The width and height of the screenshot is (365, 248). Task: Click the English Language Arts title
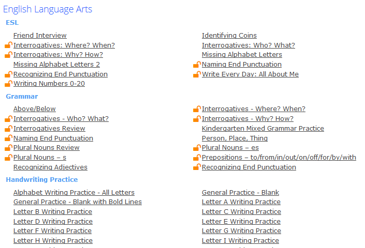48,9
